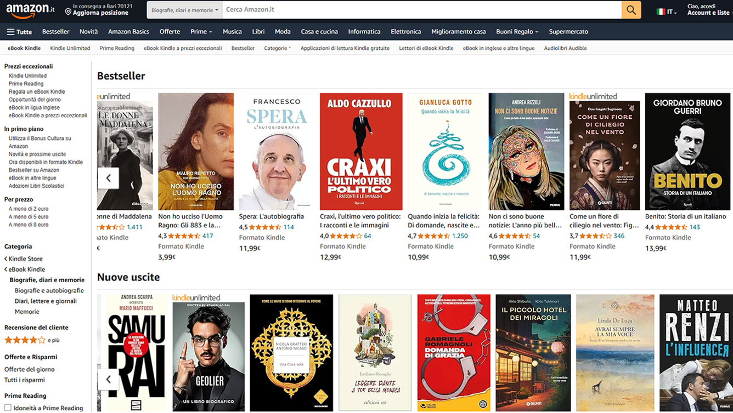Click A meno di 5 euro filter
This screenshot has height=413, width=733.
(x=29, y=217)
